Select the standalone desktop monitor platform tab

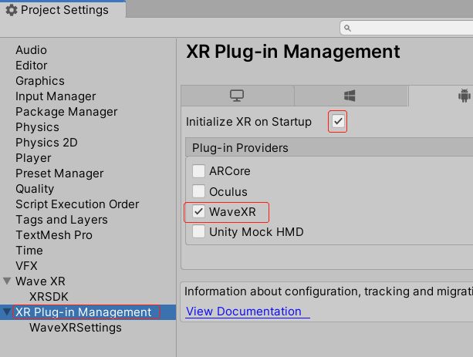click(237, 96)
